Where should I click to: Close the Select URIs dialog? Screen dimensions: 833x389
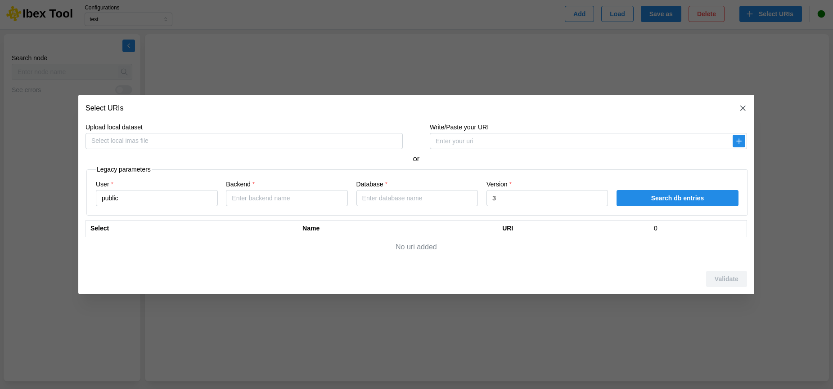743,108
